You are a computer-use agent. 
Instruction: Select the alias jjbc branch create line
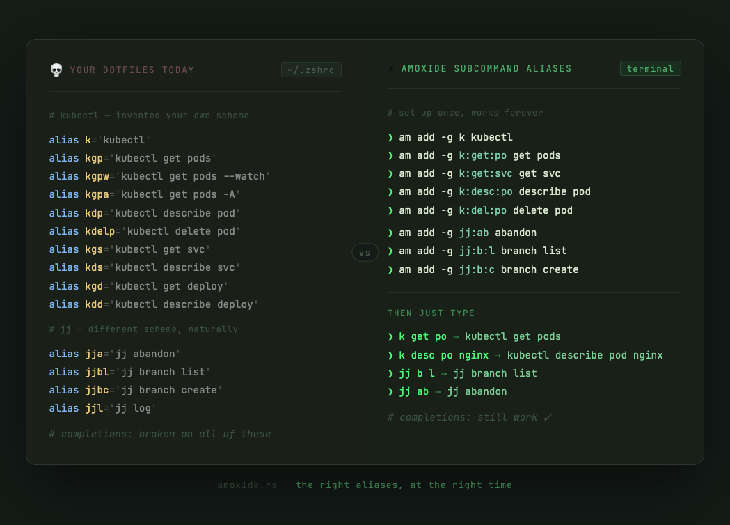coord(136,391)
